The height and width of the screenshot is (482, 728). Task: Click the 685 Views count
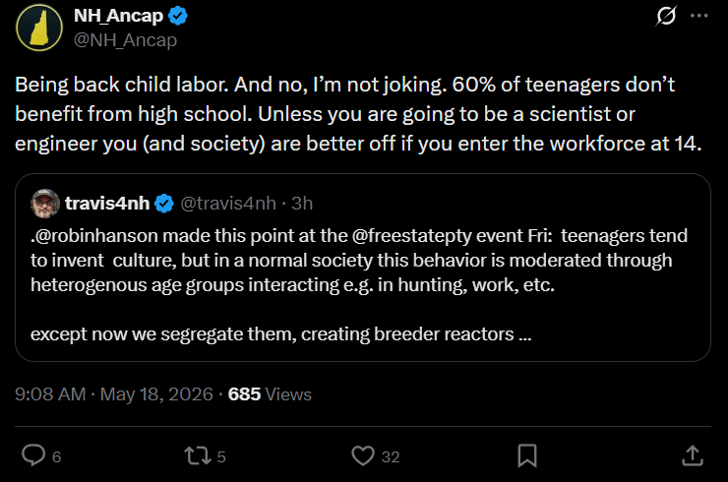tap(270, 394)
